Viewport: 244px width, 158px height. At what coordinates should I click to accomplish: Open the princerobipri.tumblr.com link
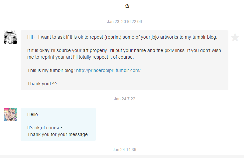click(x=108, y=70)
